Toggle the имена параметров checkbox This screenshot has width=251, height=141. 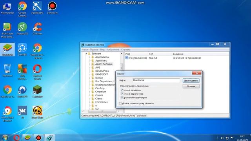(x=122, y=94)
